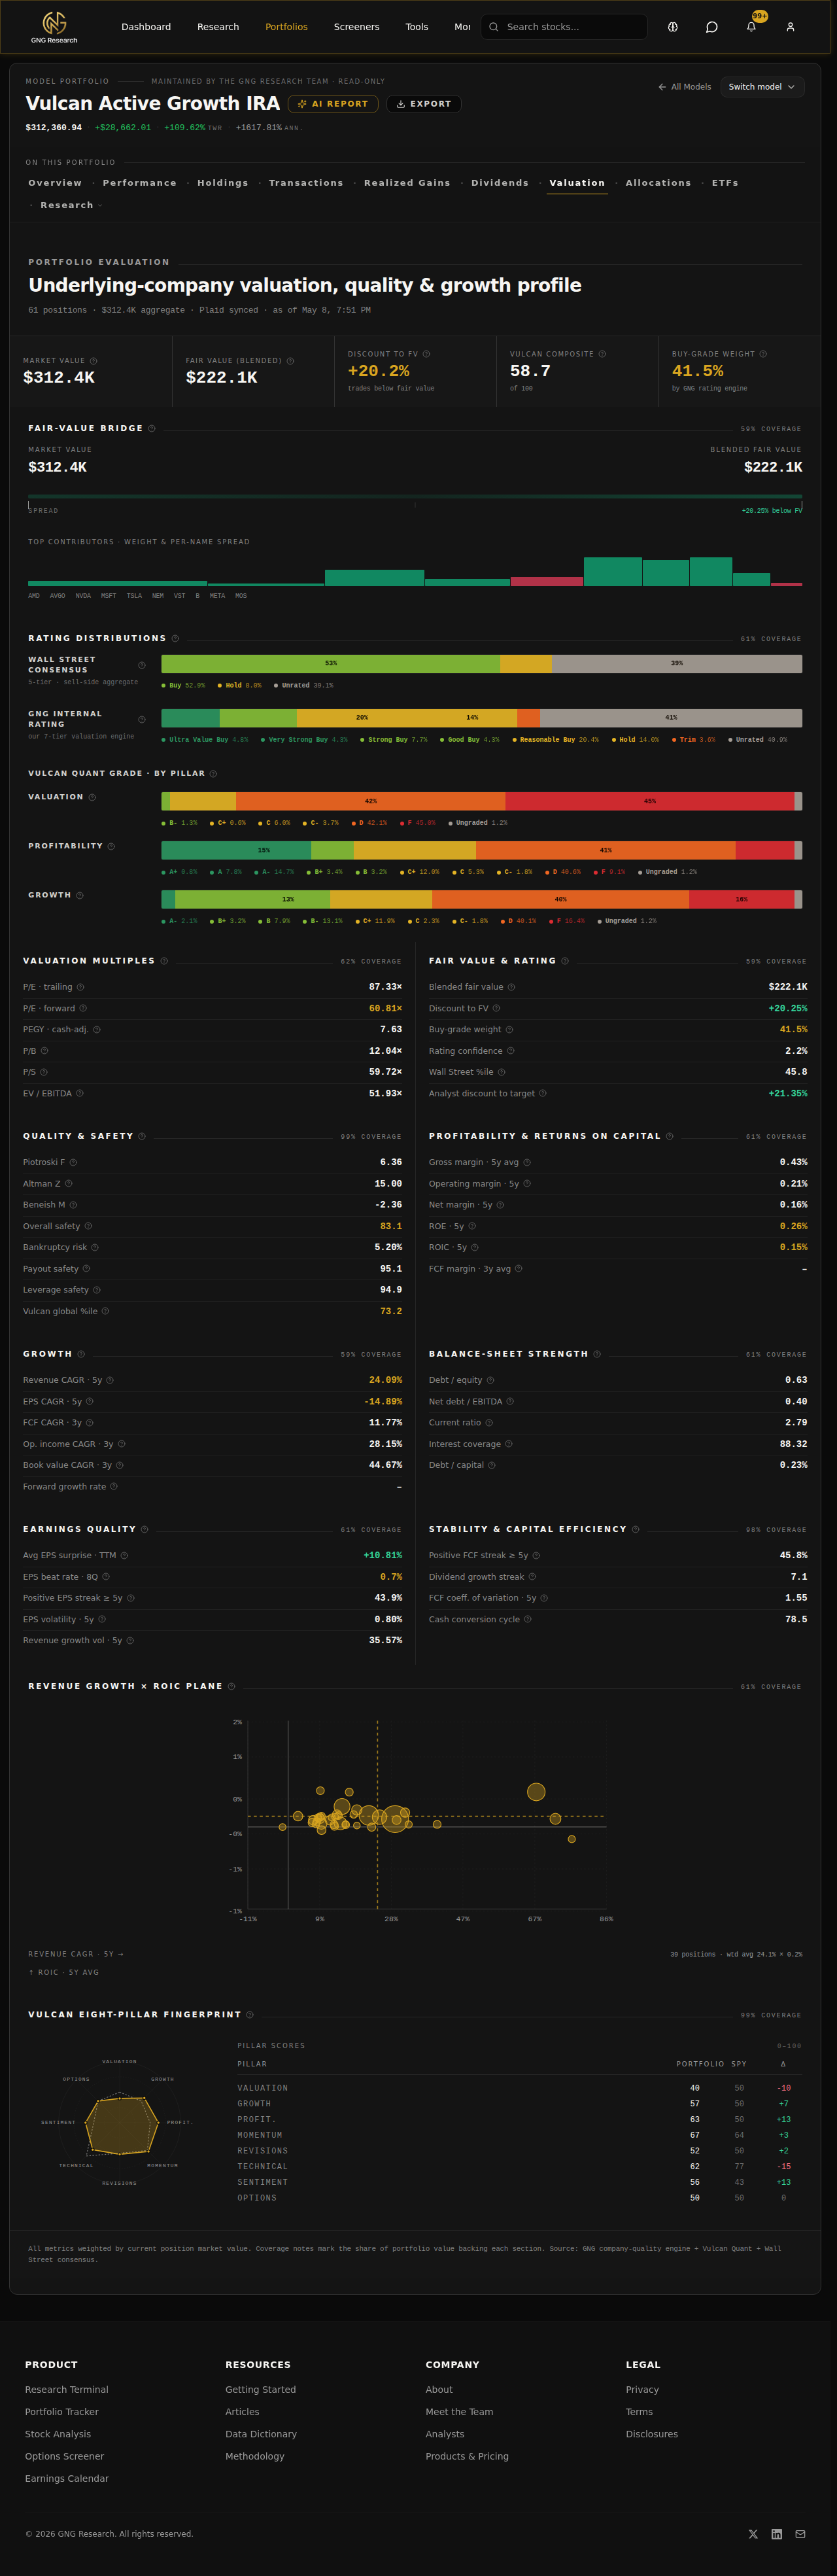
Task: Open Wall Street Consensus info icon
Action: point(142,665)
